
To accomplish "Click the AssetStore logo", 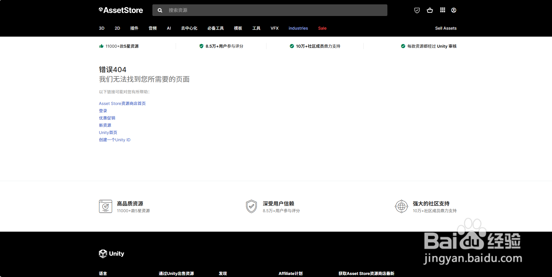I will (121, 10).
